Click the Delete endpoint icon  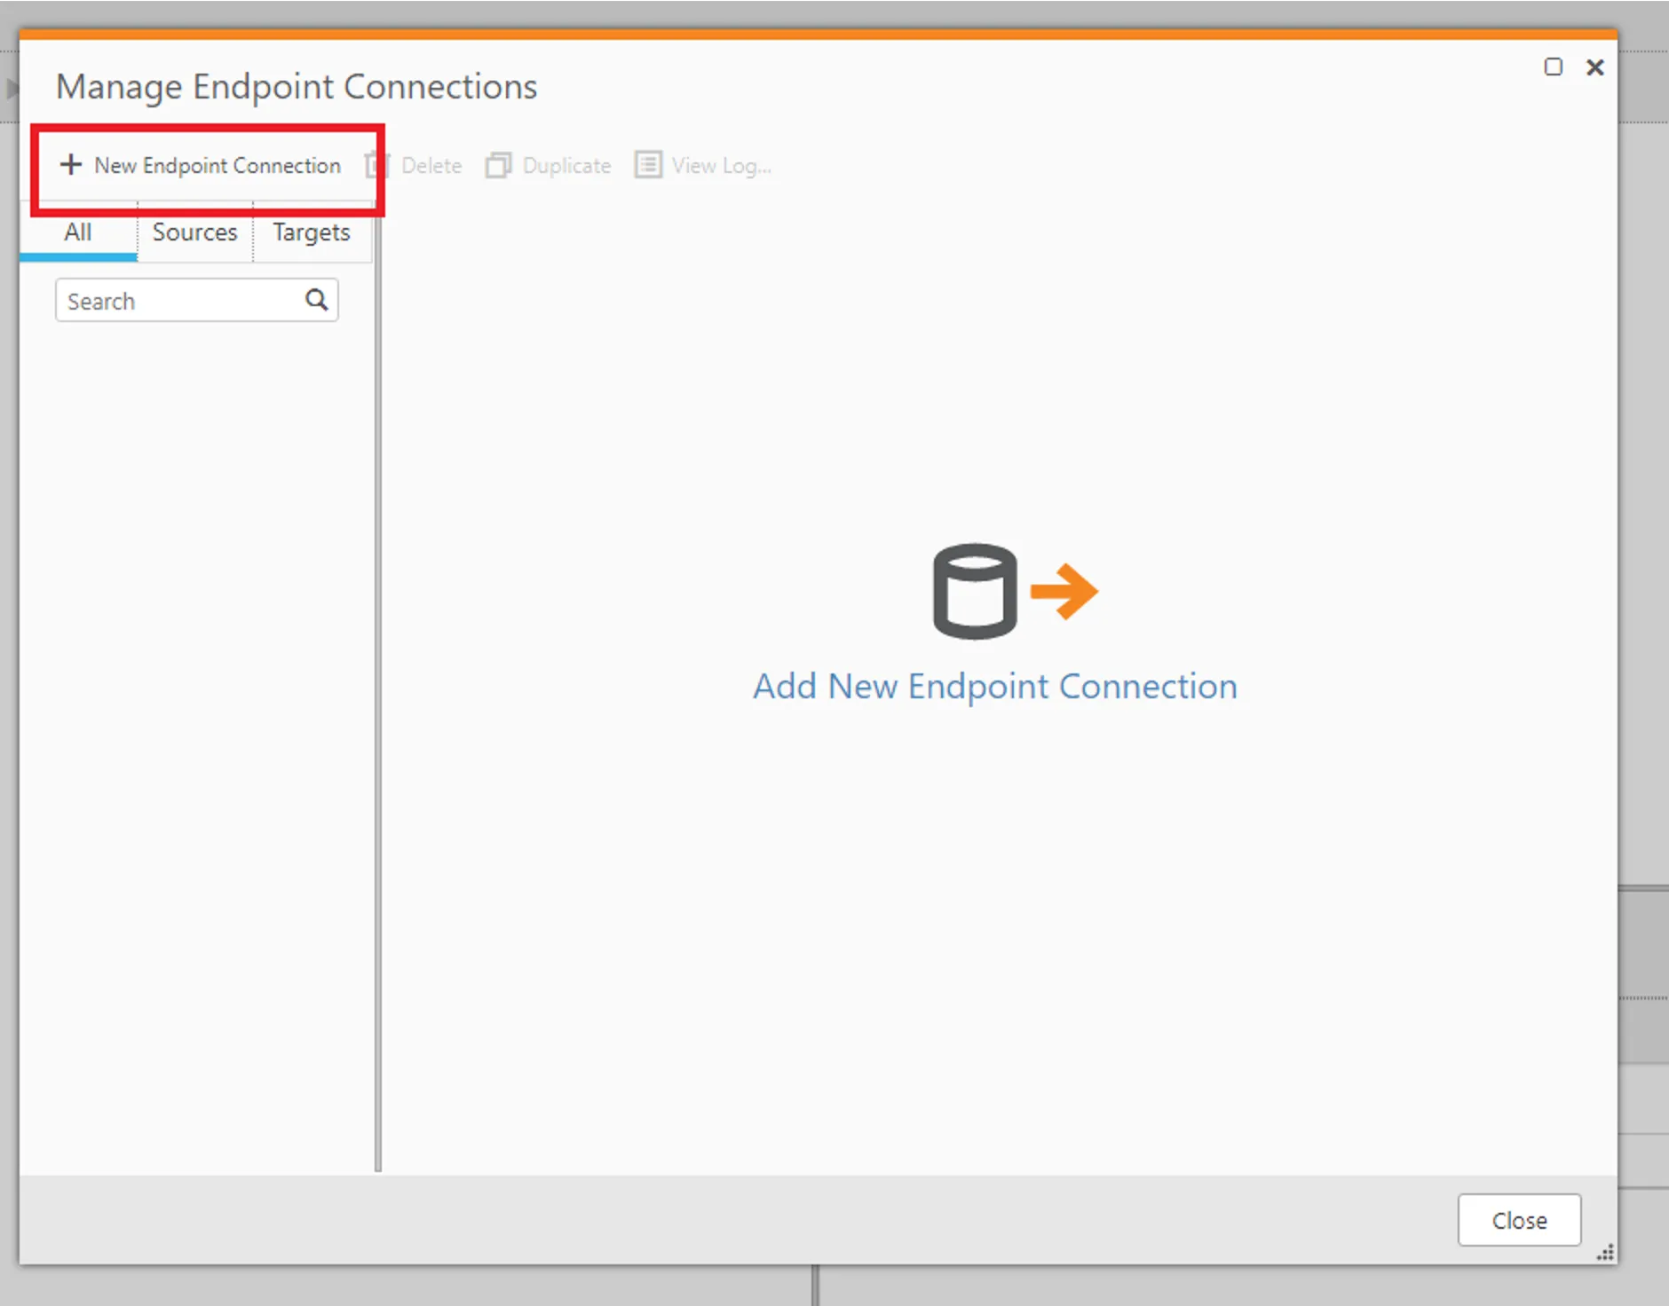click(x=376, y=165)
